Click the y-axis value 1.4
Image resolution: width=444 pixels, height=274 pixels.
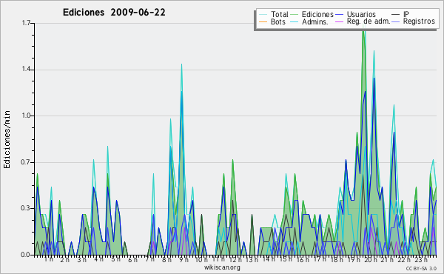pyautogui.click(x=26, y=70)
